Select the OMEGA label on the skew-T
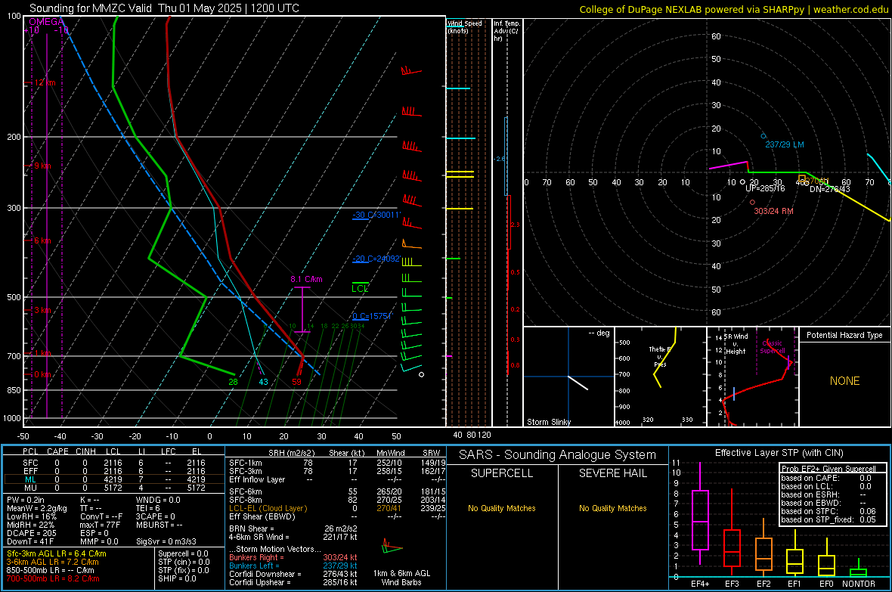This screenshot has height=592, width=892. 46,22
